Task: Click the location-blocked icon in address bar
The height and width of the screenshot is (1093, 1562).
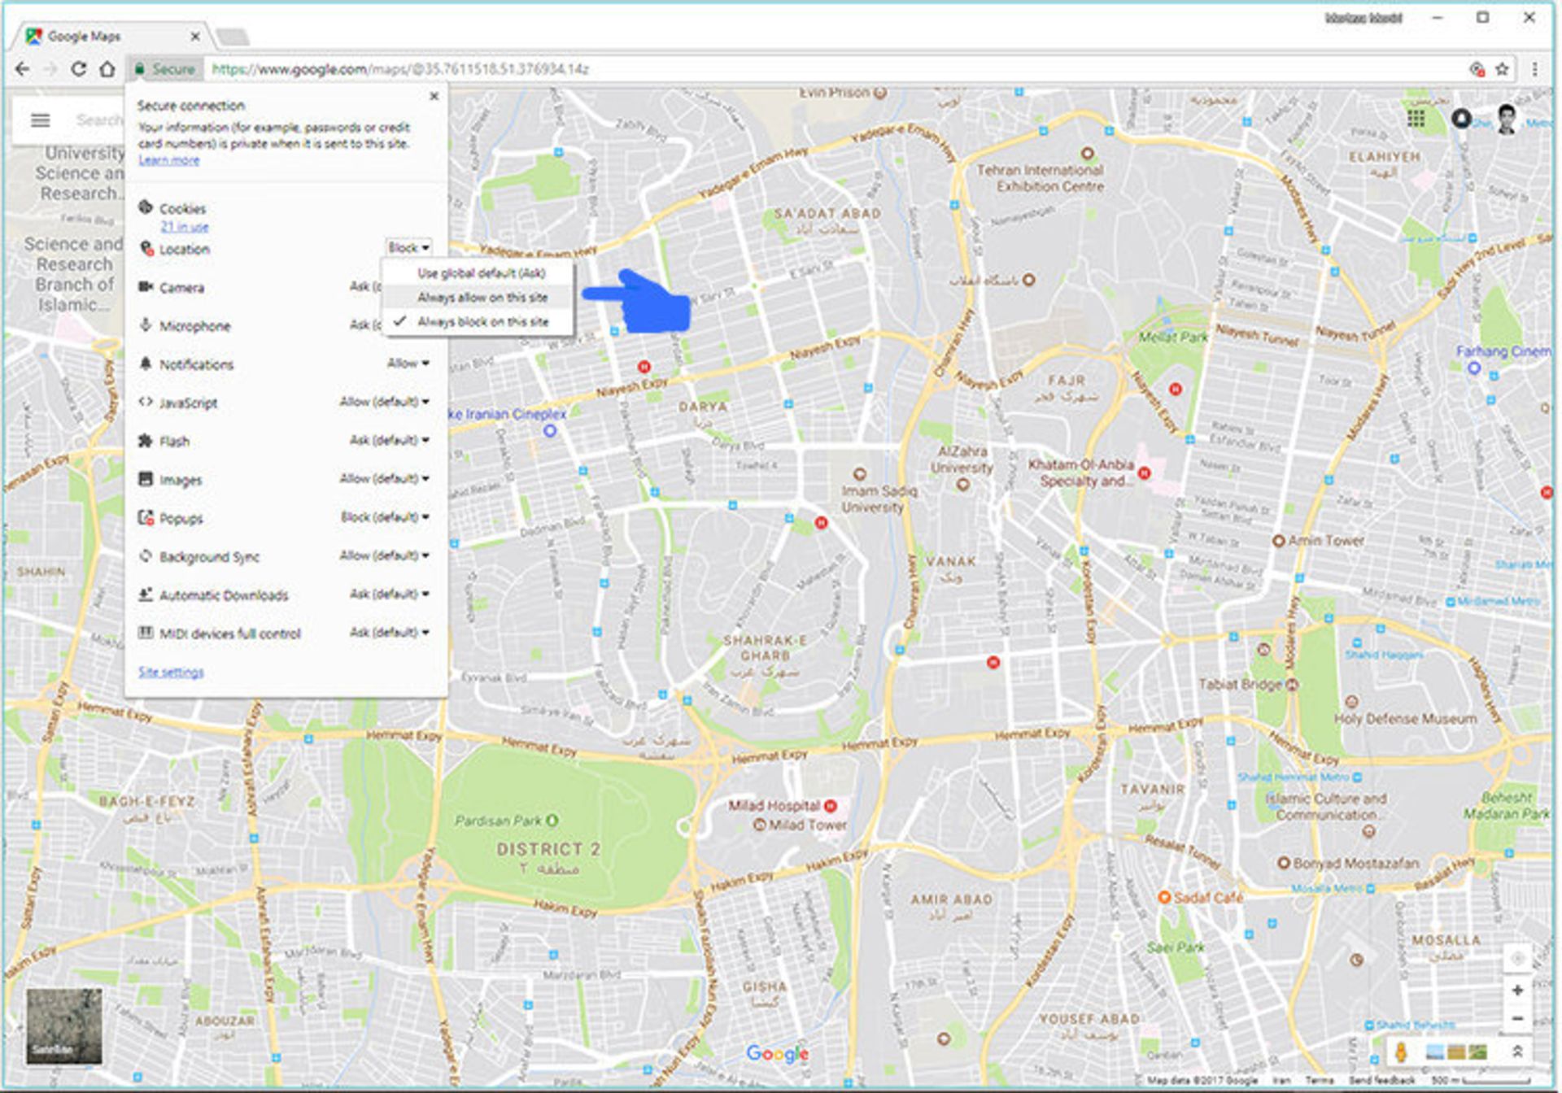Action: (x=1477, y=69)
